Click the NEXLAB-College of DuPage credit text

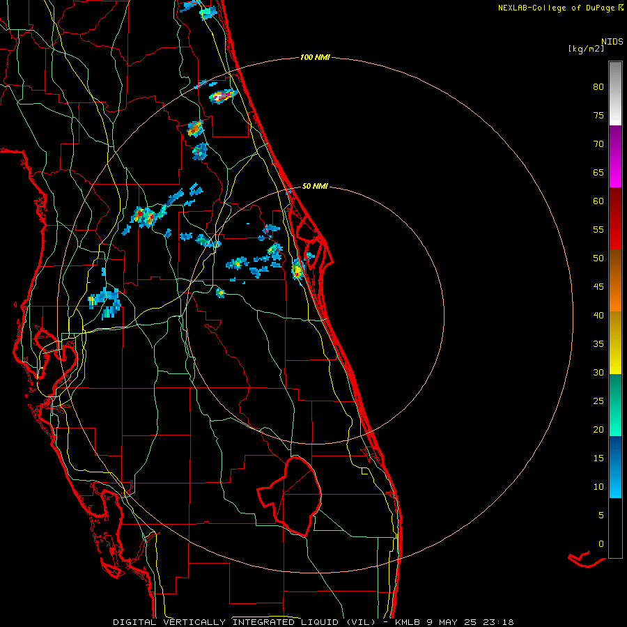pos(556,8)
